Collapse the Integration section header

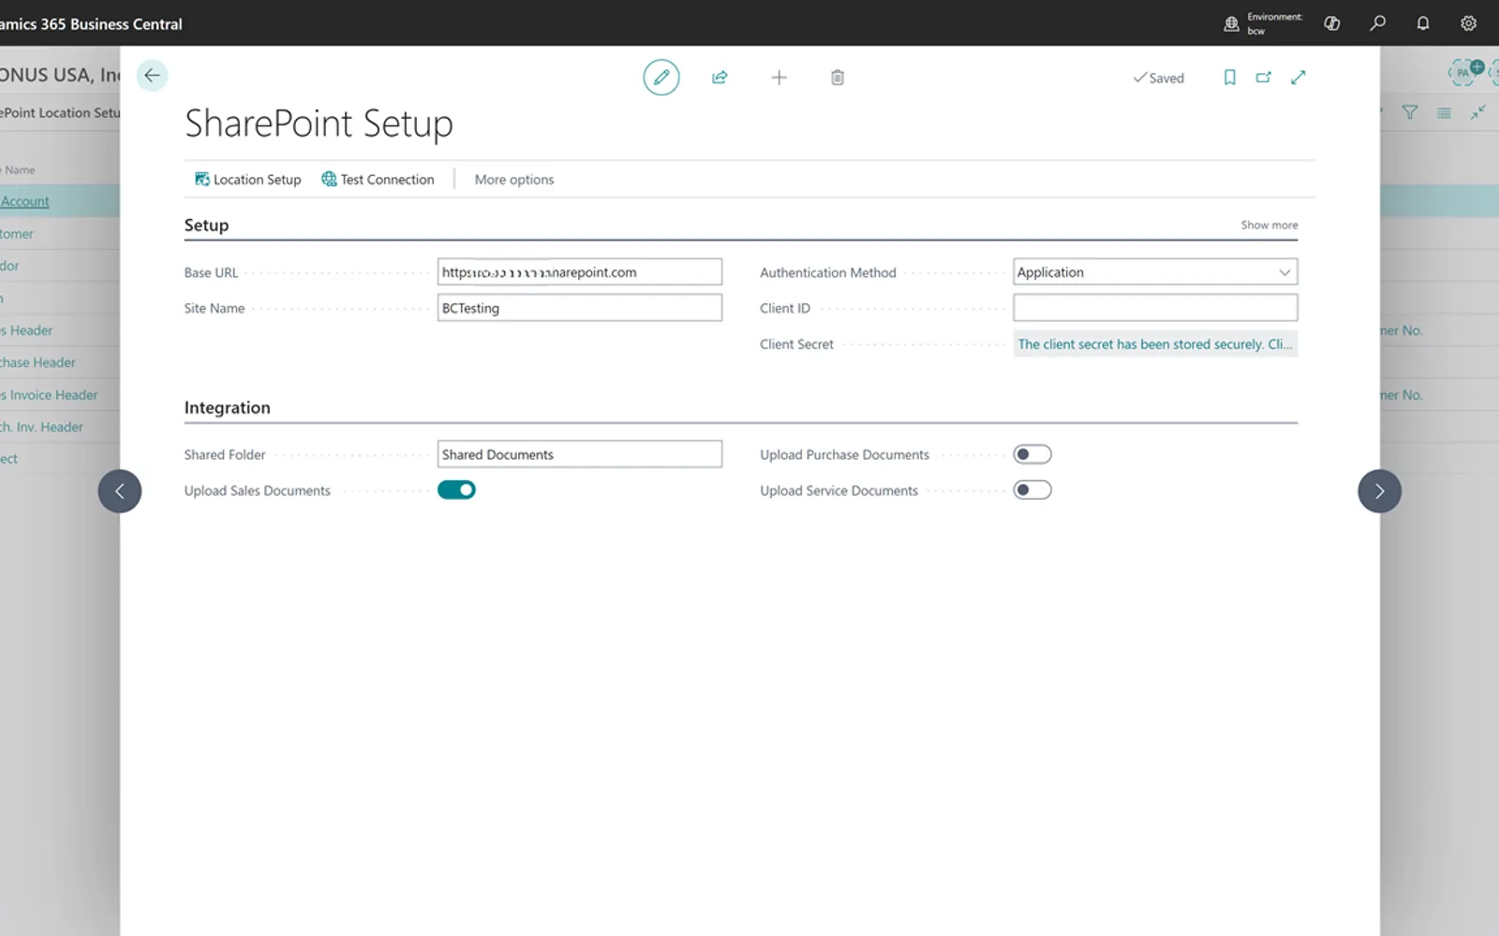[227, 407]
